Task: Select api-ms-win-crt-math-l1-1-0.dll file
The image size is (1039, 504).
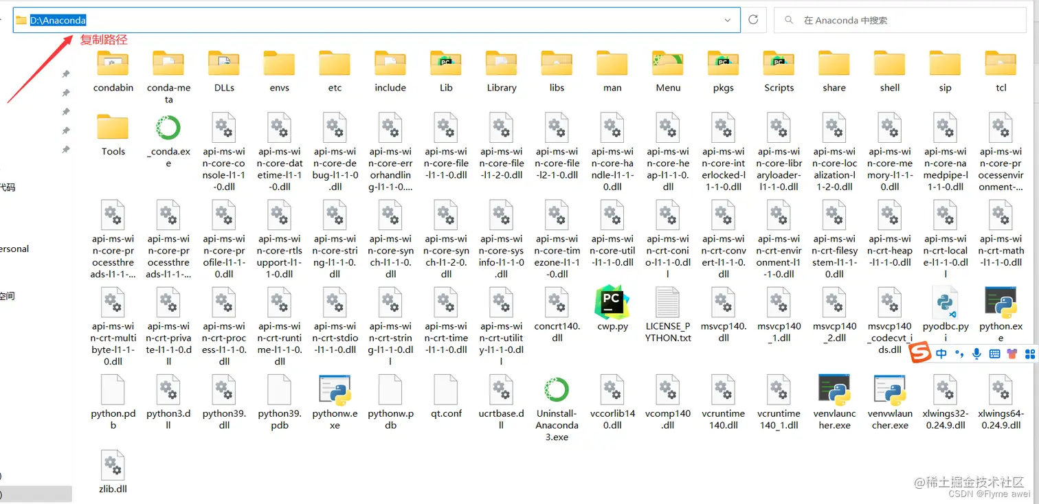Action: pyautogui.click(x=1001, y=234)
